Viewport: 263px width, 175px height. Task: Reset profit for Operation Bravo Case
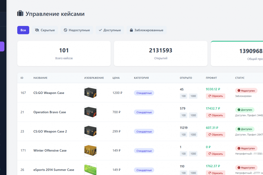pyautogui.click(x=216, y=116)
